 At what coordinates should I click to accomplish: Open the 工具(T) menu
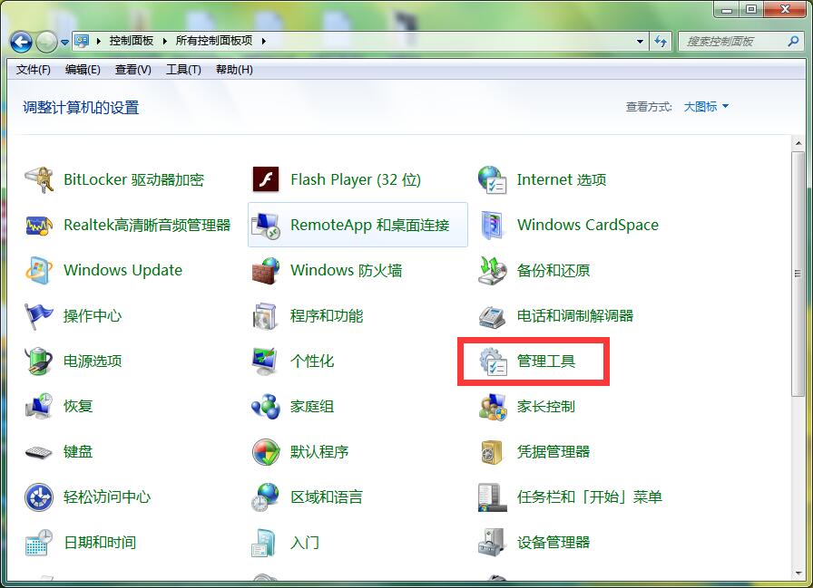pyautogui.click(x=183, y=70)
